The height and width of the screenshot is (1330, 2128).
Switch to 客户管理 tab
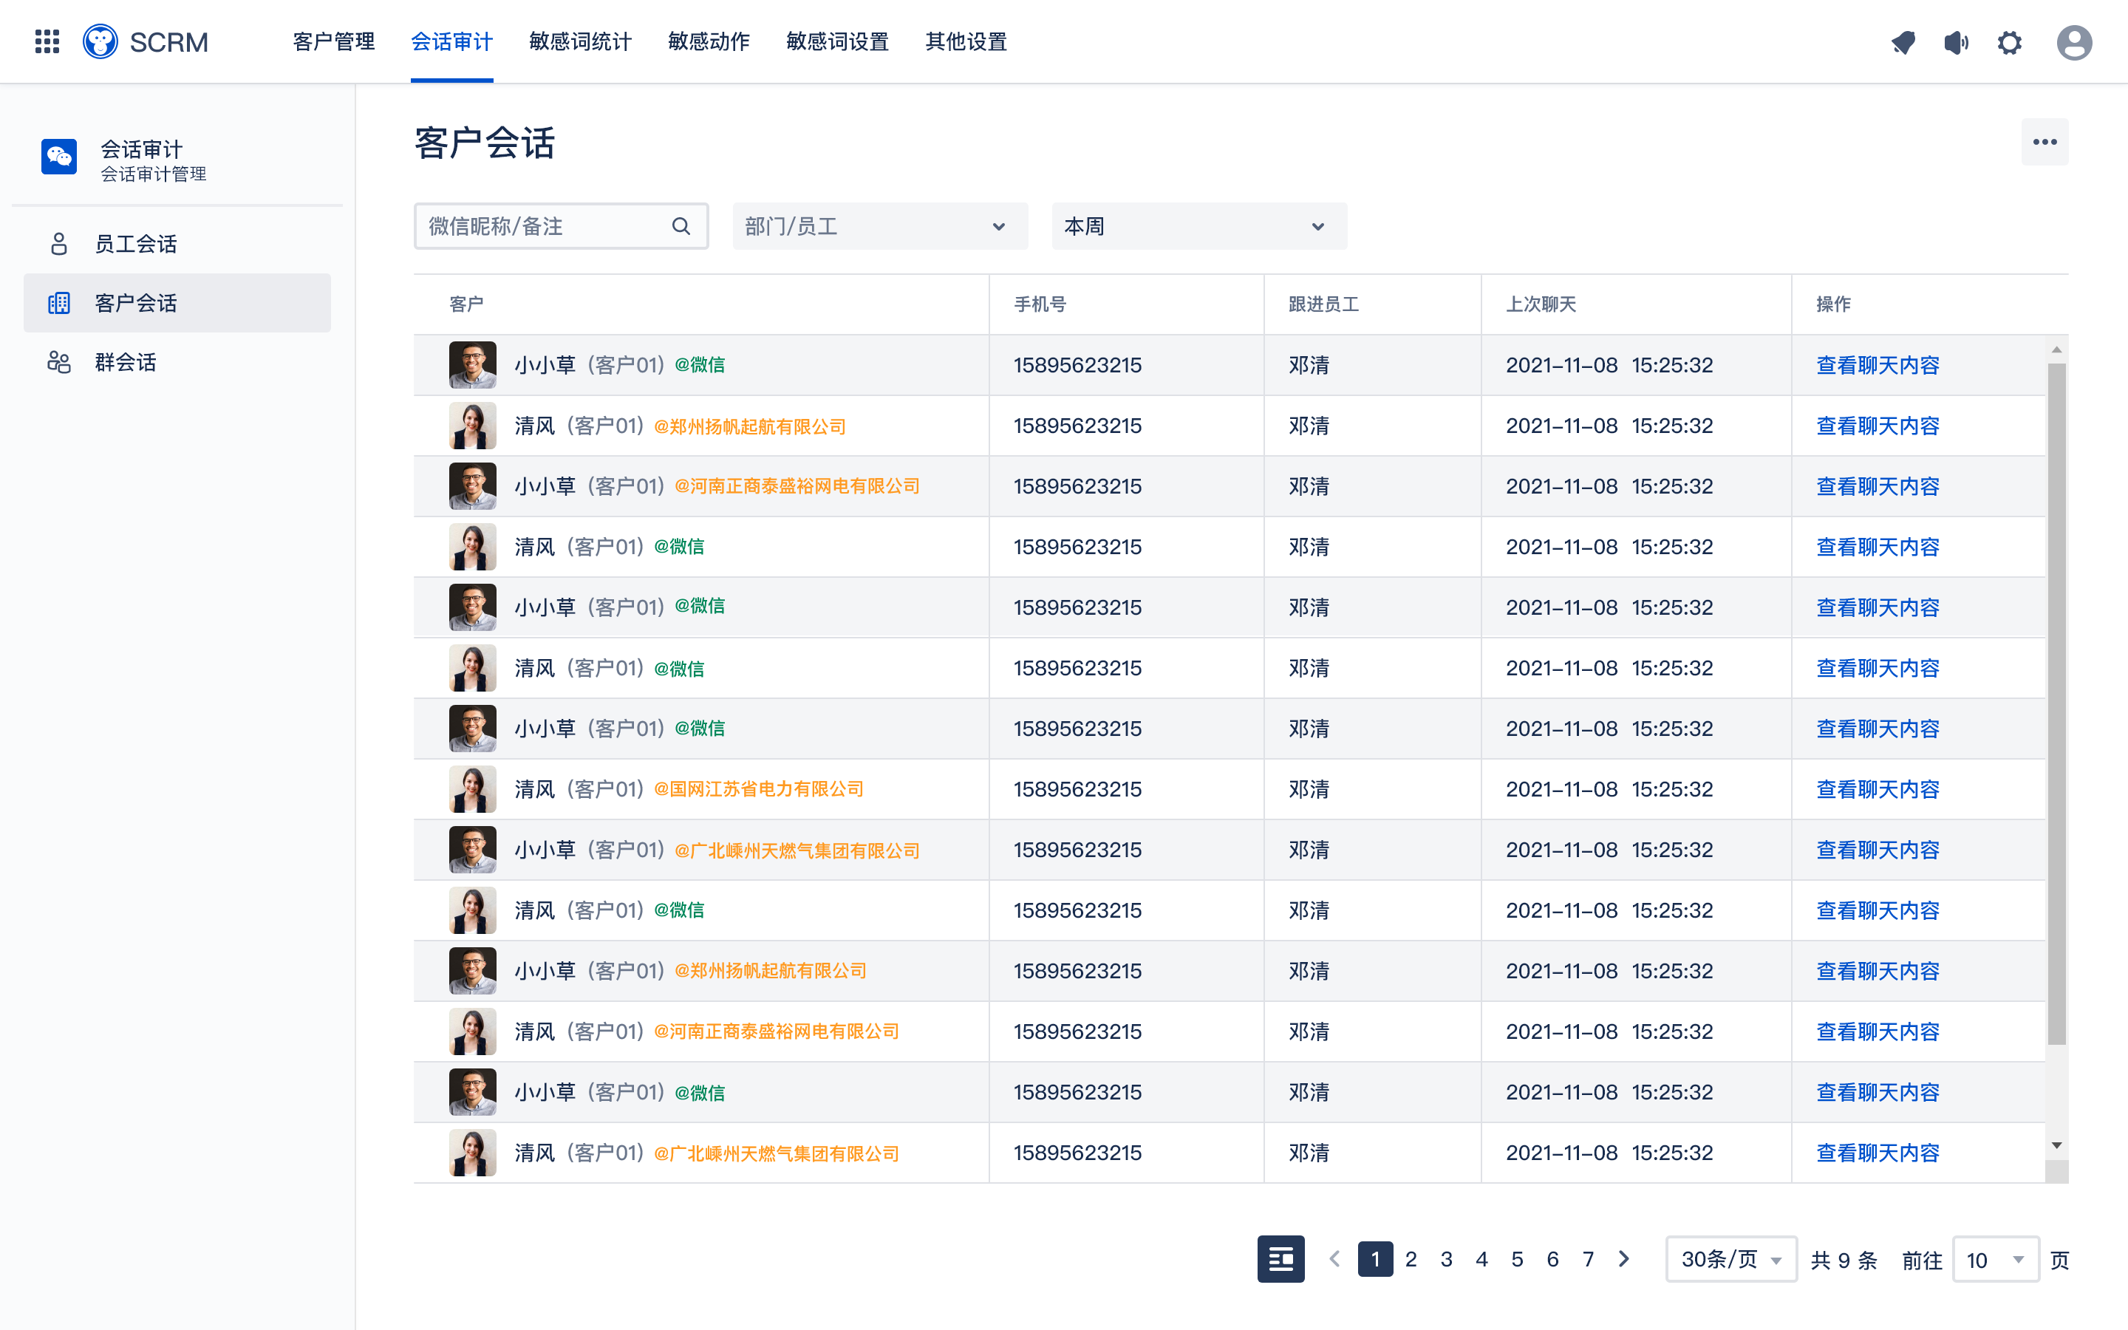click(333, 41)
